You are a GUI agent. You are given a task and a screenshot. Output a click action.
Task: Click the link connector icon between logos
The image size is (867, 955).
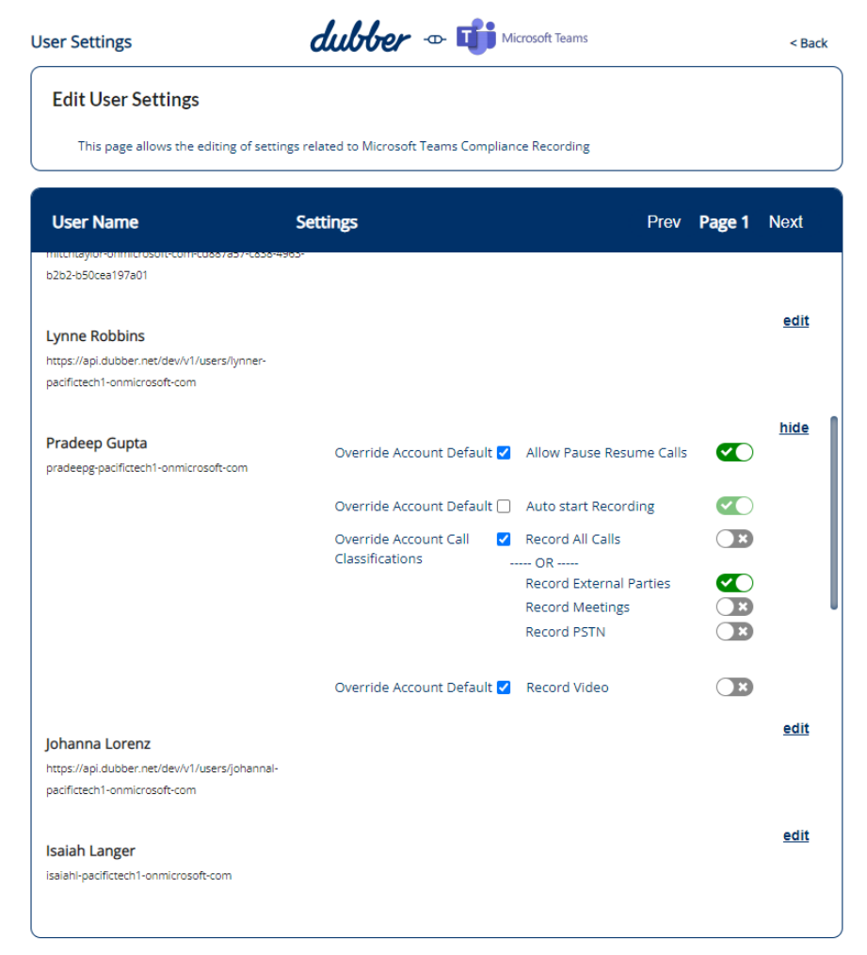pyautogui.click(x=434, y=40)
